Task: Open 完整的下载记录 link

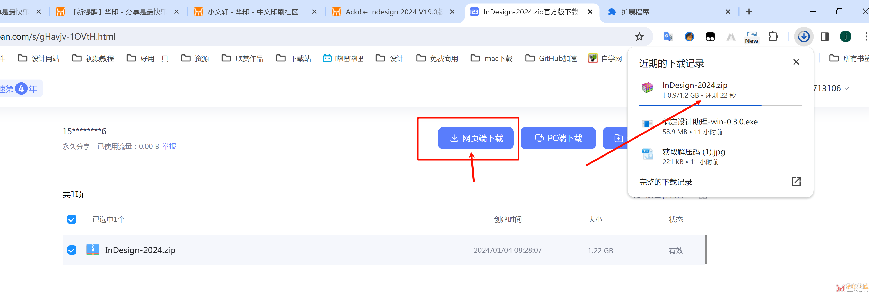Action: pyautogui.click(x=665, y=182)
